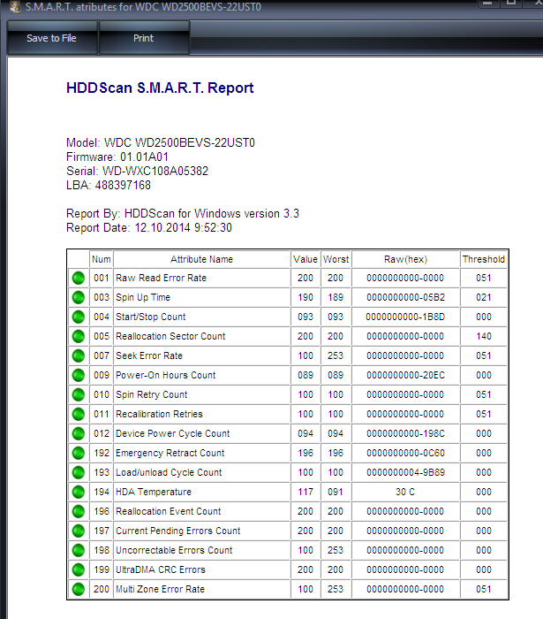Click the 30 C temperature raw value

405,492
